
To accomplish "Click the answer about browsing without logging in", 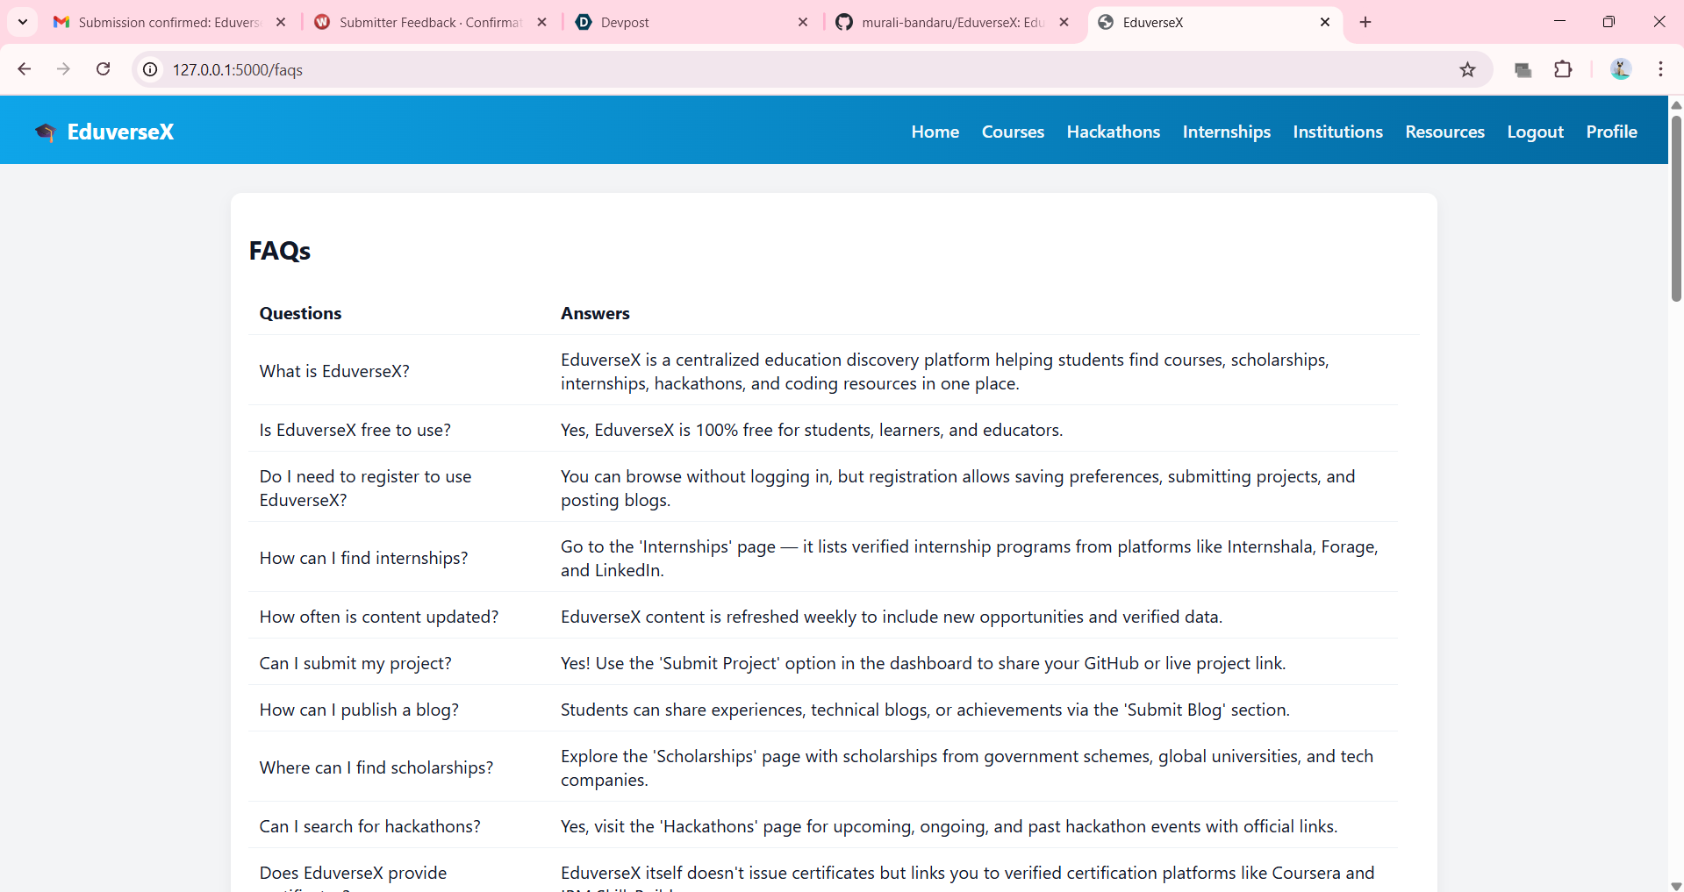I will click(958, 488).
